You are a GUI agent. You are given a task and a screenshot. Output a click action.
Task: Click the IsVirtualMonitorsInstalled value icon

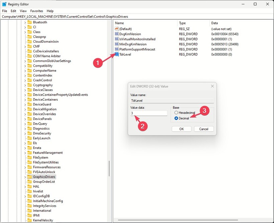117,39
